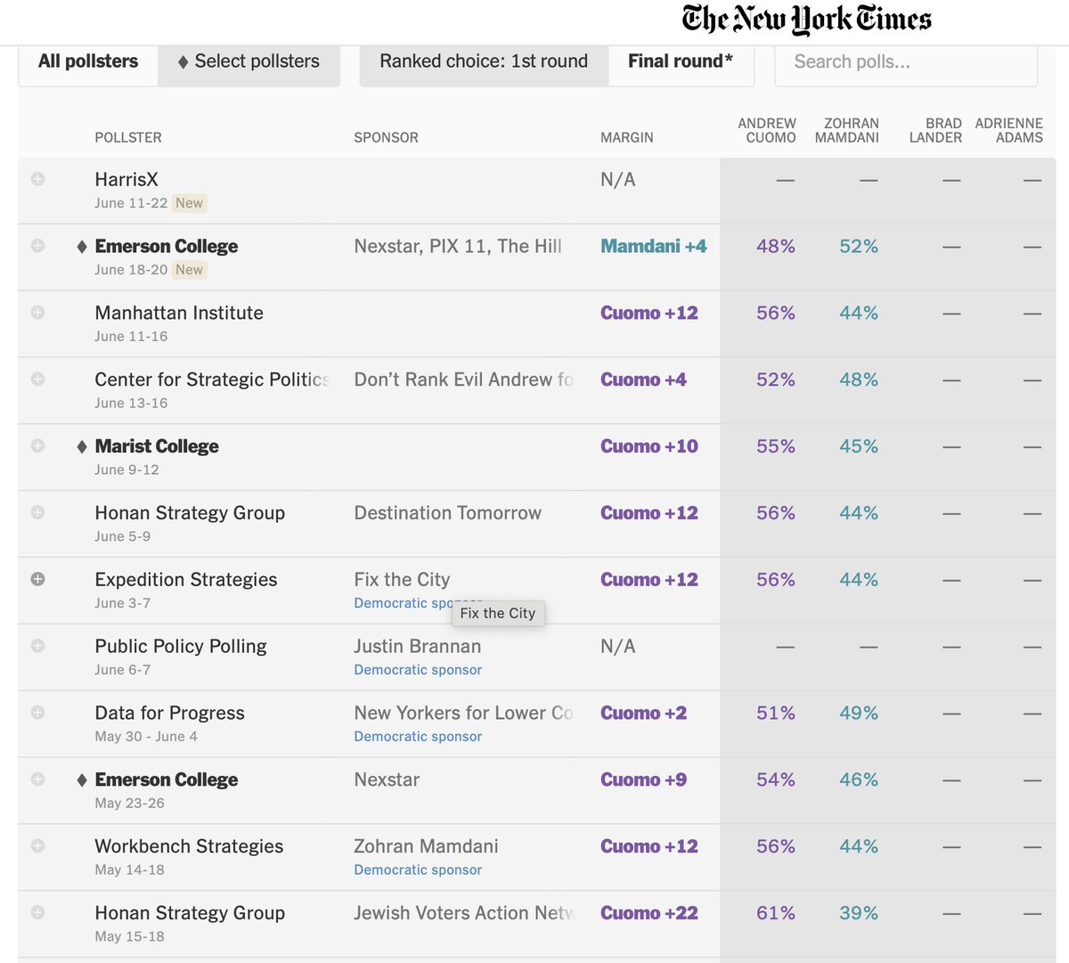Click the BRAD LANDER column header
1069x963 pixels.
coord(935,130)
